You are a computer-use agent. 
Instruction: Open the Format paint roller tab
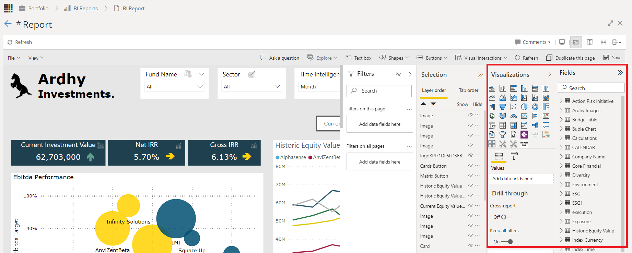[514, 156]
